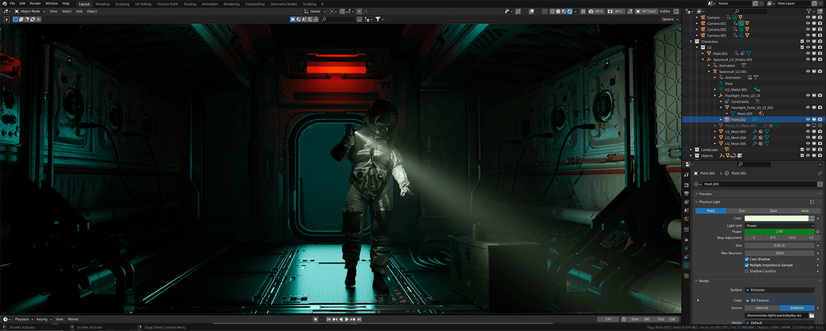Image resolution: width=826 pixels, height=331 pixels.
Task: Open the Texture properties tab icon
Action: pos(687,276)
